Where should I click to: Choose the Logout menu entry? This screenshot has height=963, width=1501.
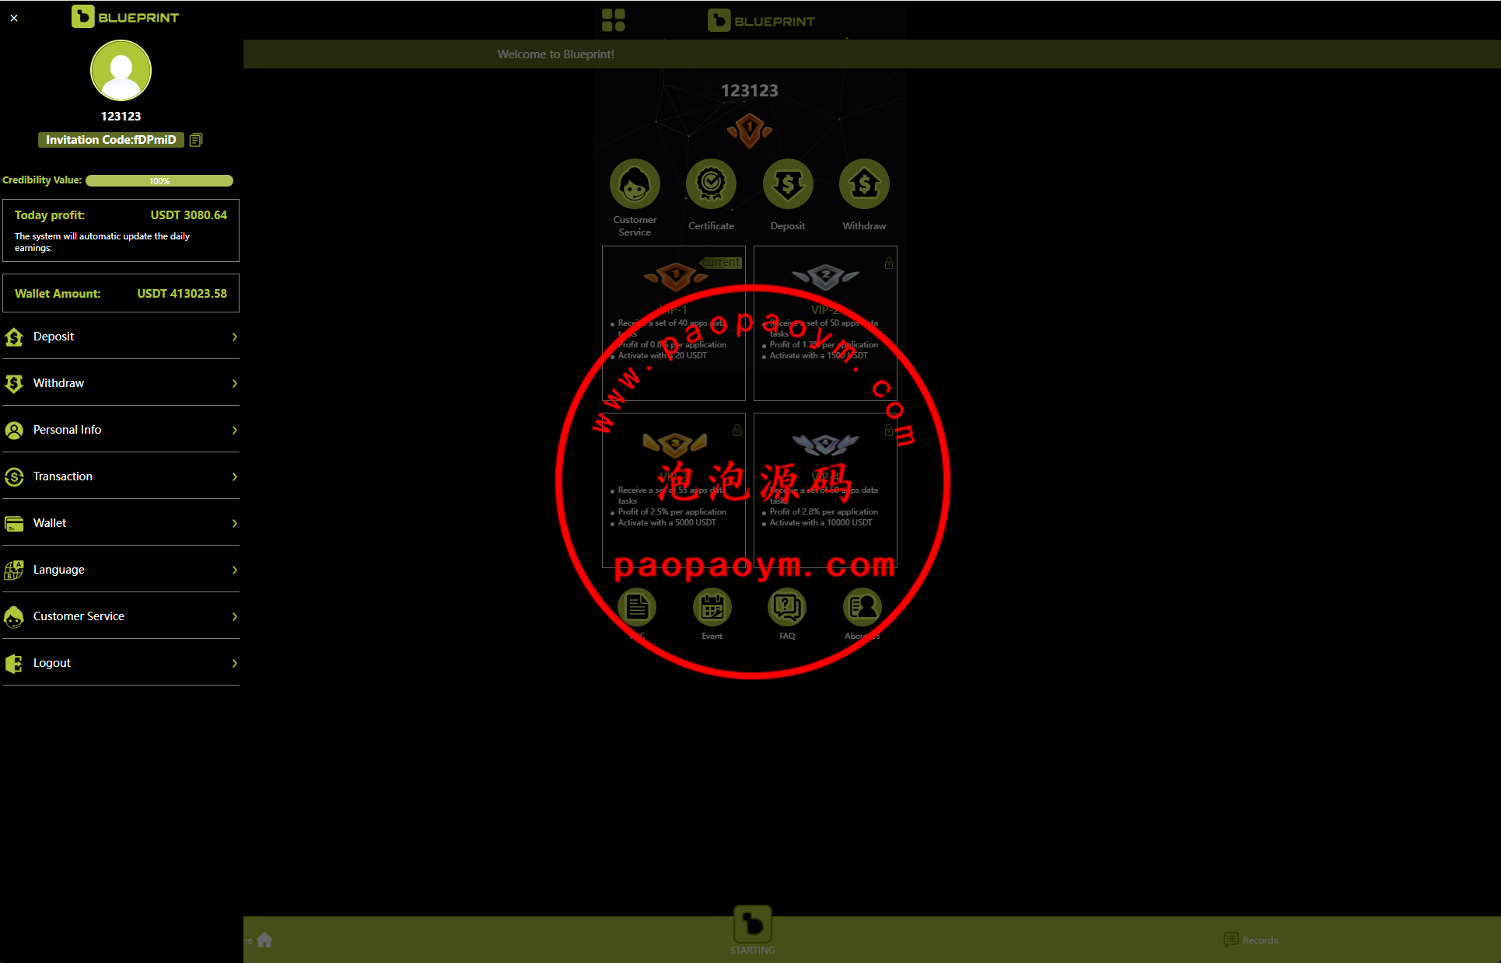pos(121,663)
